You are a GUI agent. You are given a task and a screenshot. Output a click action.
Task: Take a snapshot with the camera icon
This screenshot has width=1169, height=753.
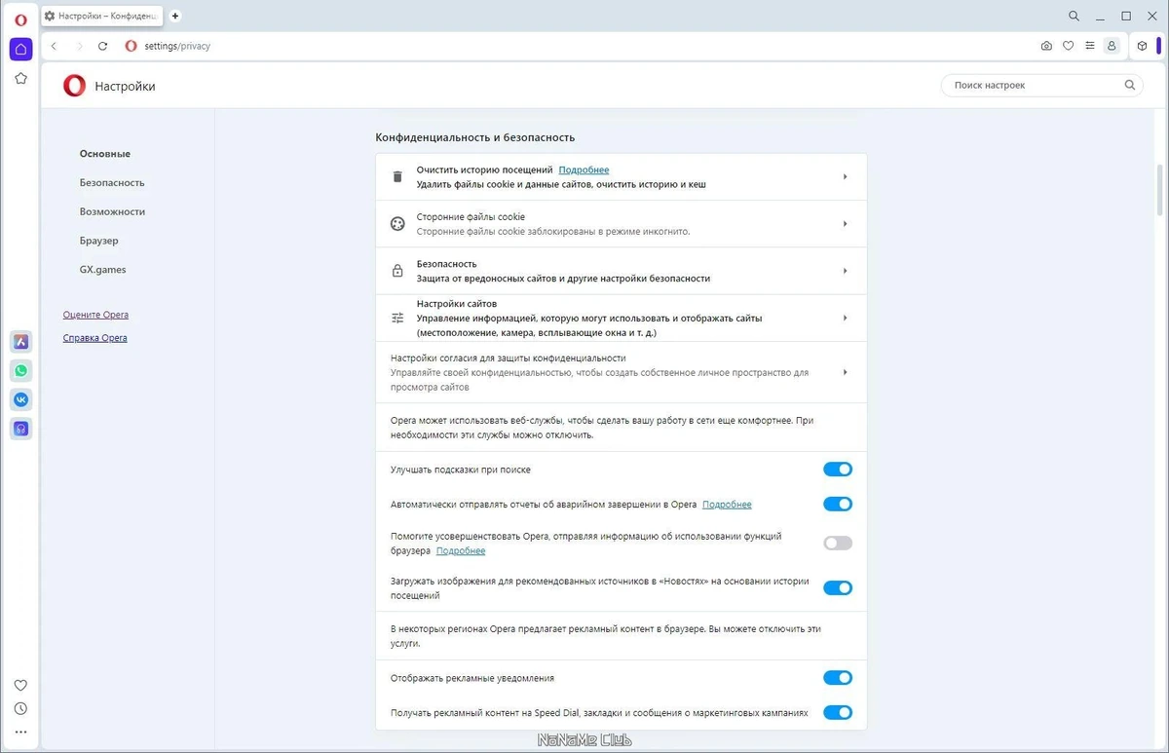[x=1046, y=46]
